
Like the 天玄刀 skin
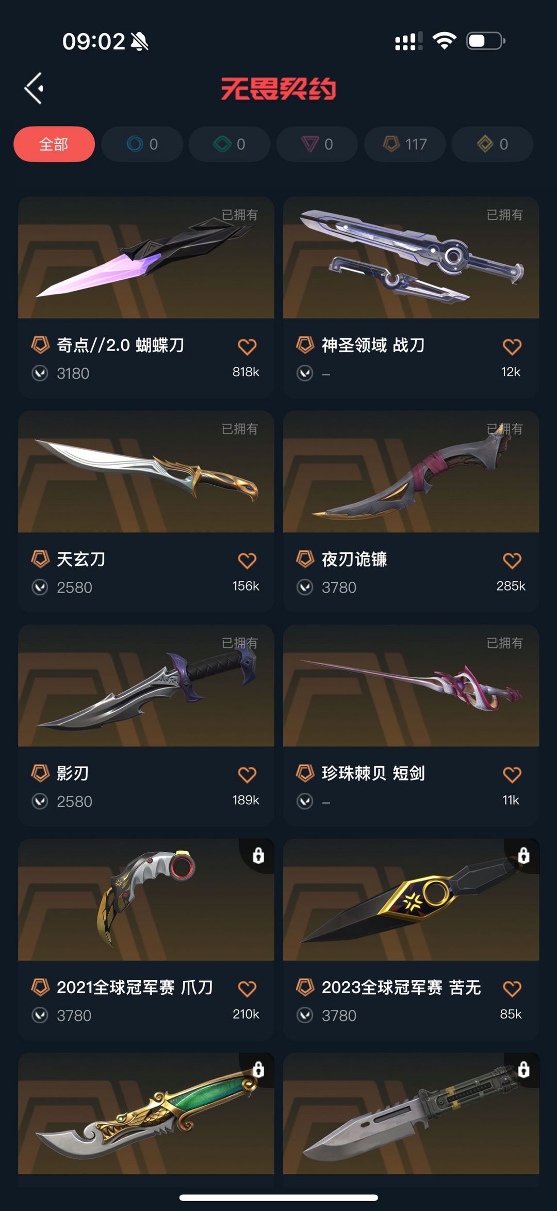pyautogui.click(x=247, y=561)
